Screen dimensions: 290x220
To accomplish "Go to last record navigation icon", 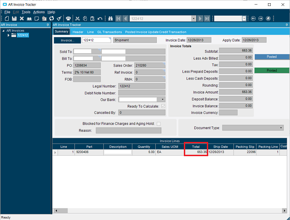I will 207,18.
